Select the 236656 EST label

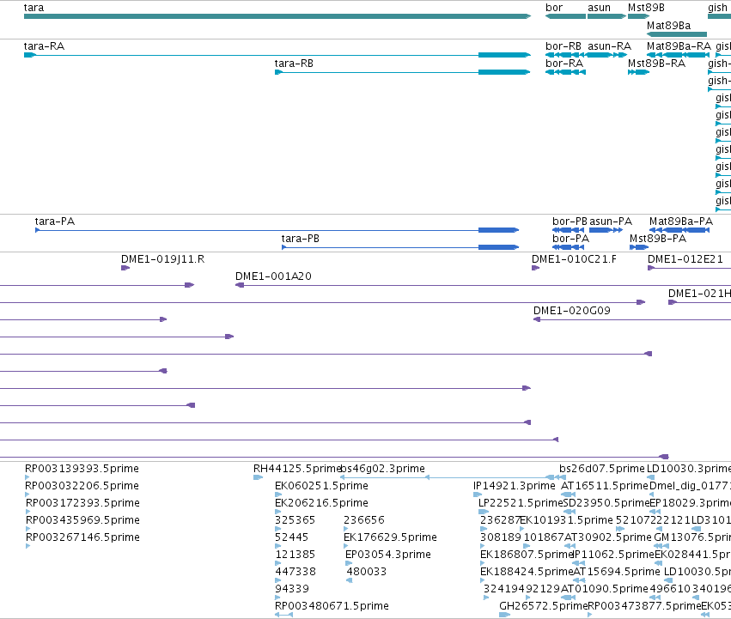(x=364, y=520)
